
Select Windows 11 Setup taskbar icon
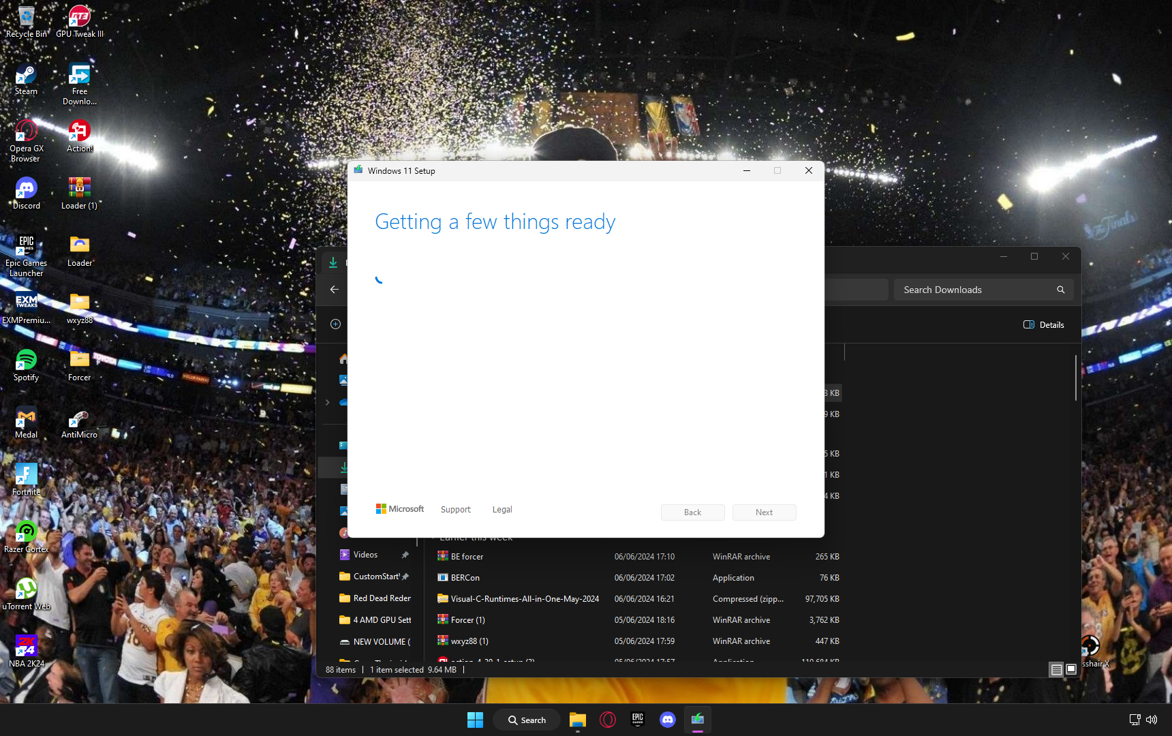click(x=698, y=720)
